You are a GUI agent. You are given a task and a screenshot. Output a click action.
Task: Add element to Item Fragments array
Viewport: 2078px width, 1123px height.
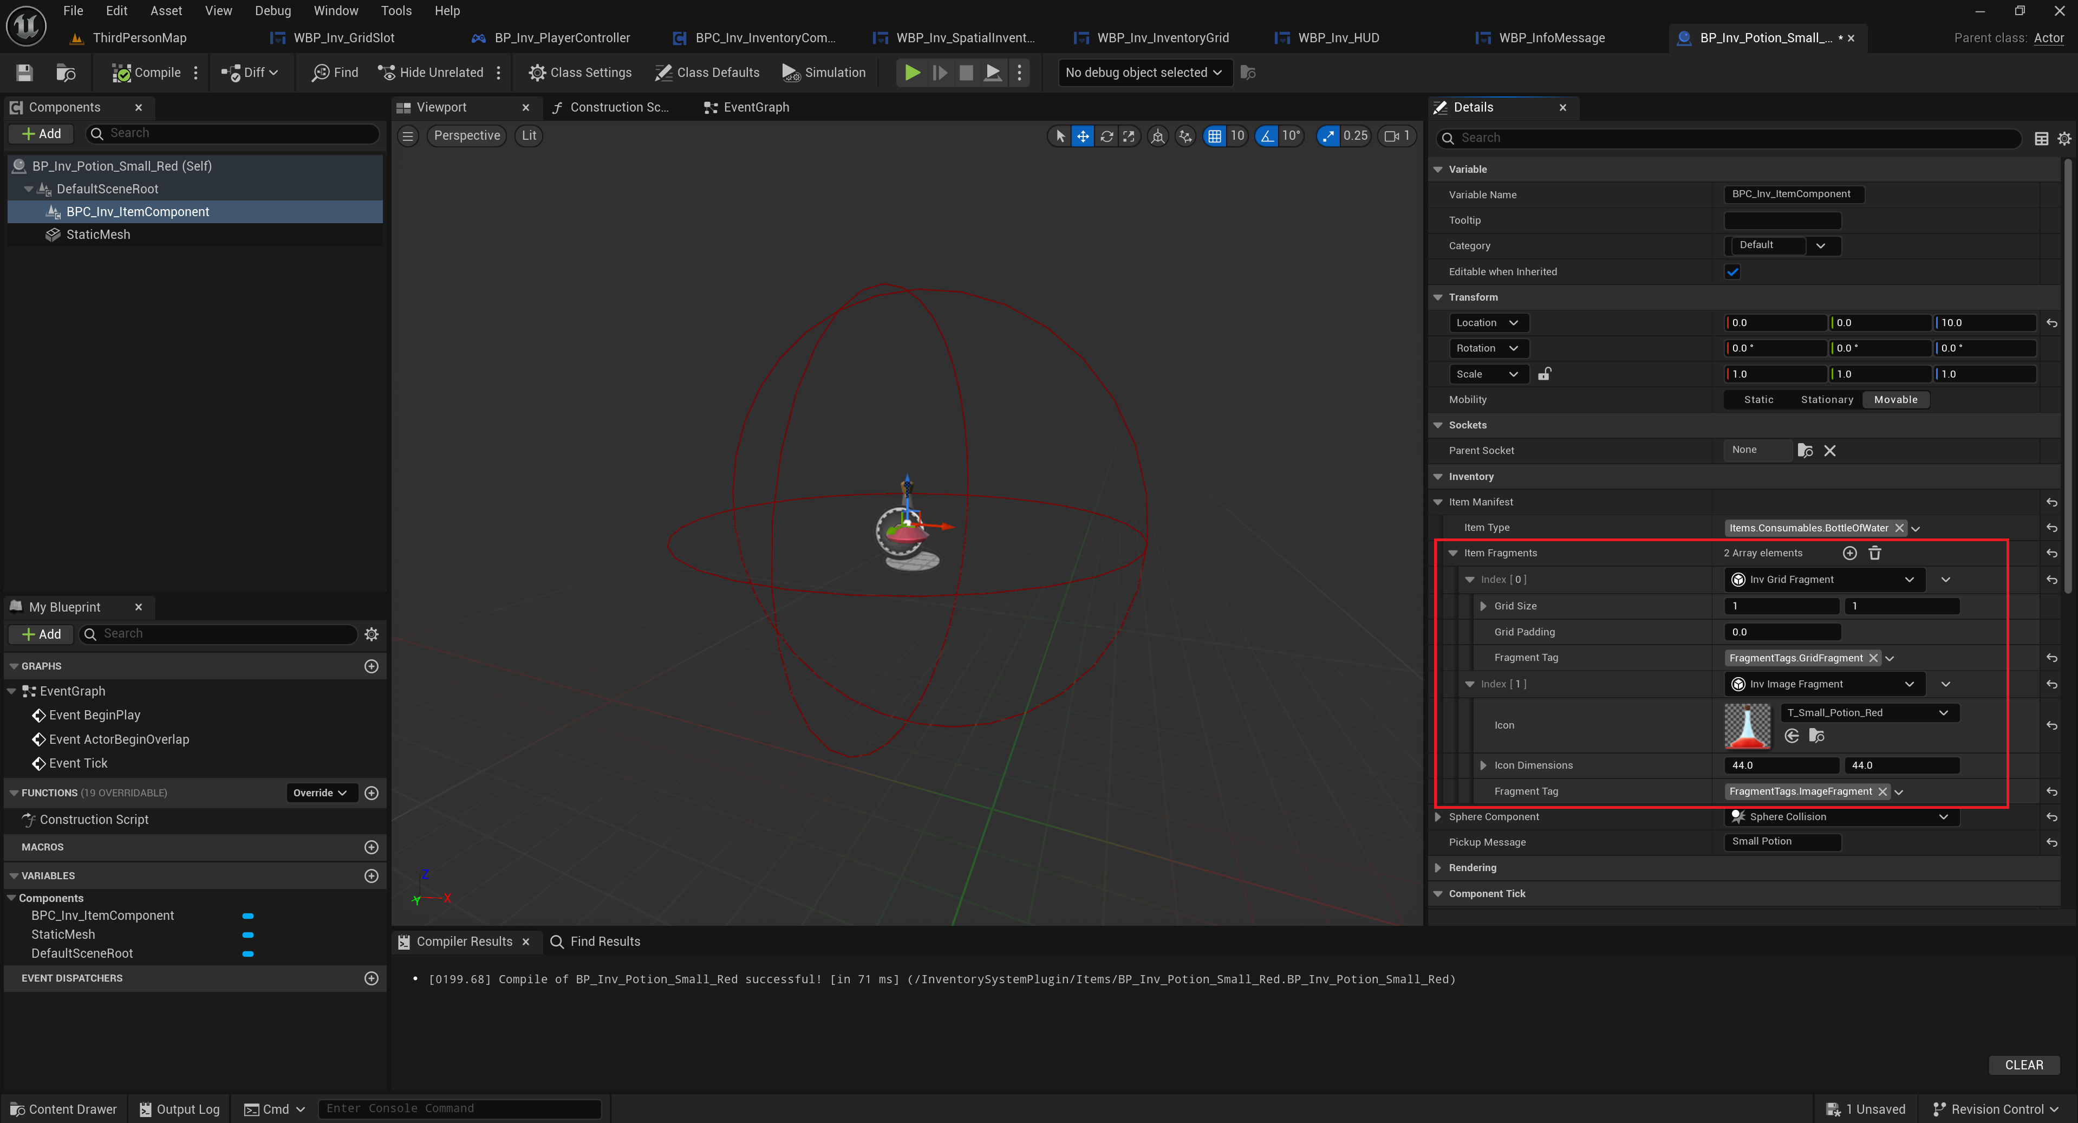tap(1849, 553)
